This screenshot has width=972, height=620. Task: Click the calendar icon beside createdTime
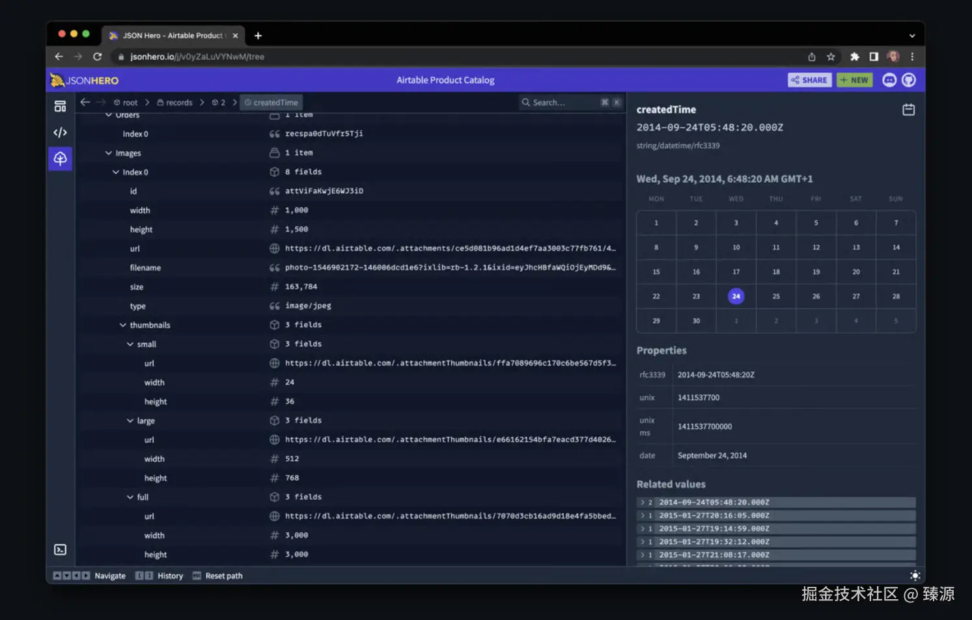point(908,109)
